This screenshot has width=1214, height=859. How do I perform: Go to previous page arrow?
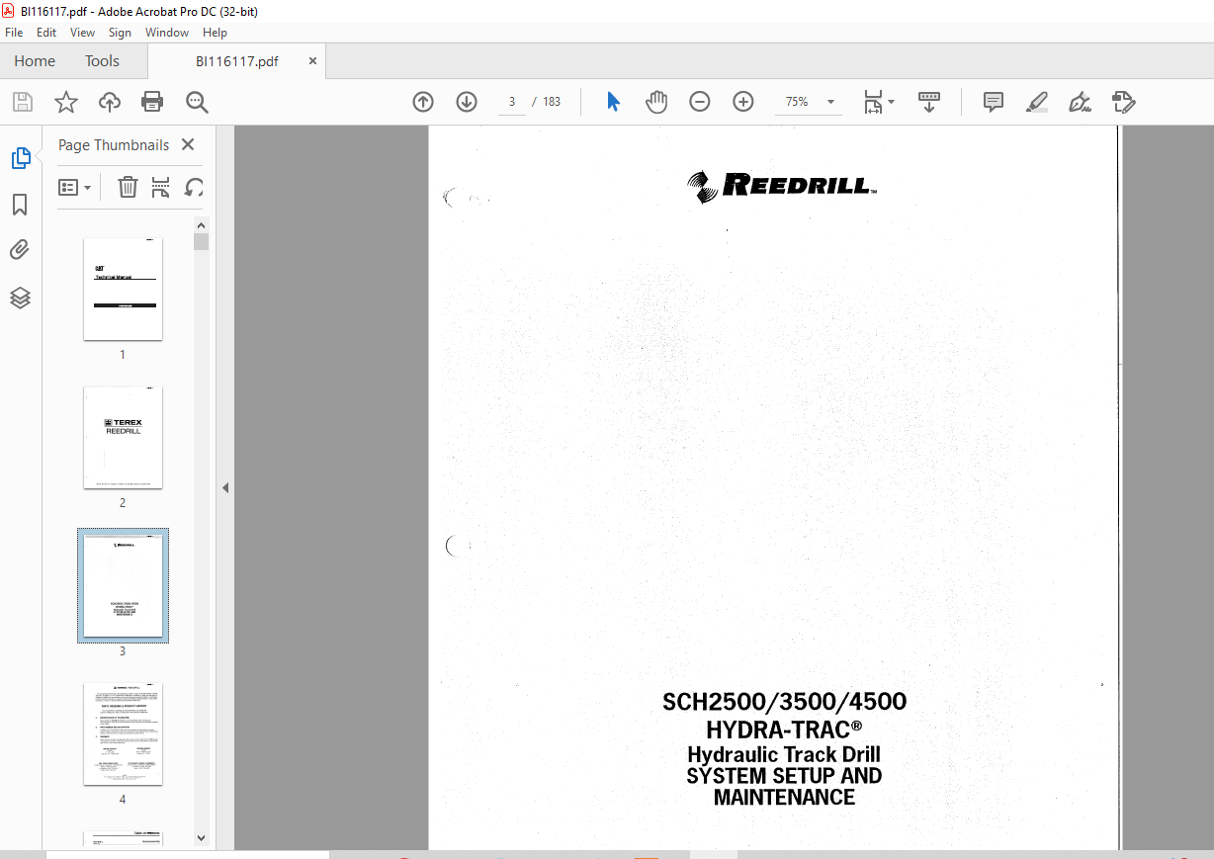(x=423, y=102)
